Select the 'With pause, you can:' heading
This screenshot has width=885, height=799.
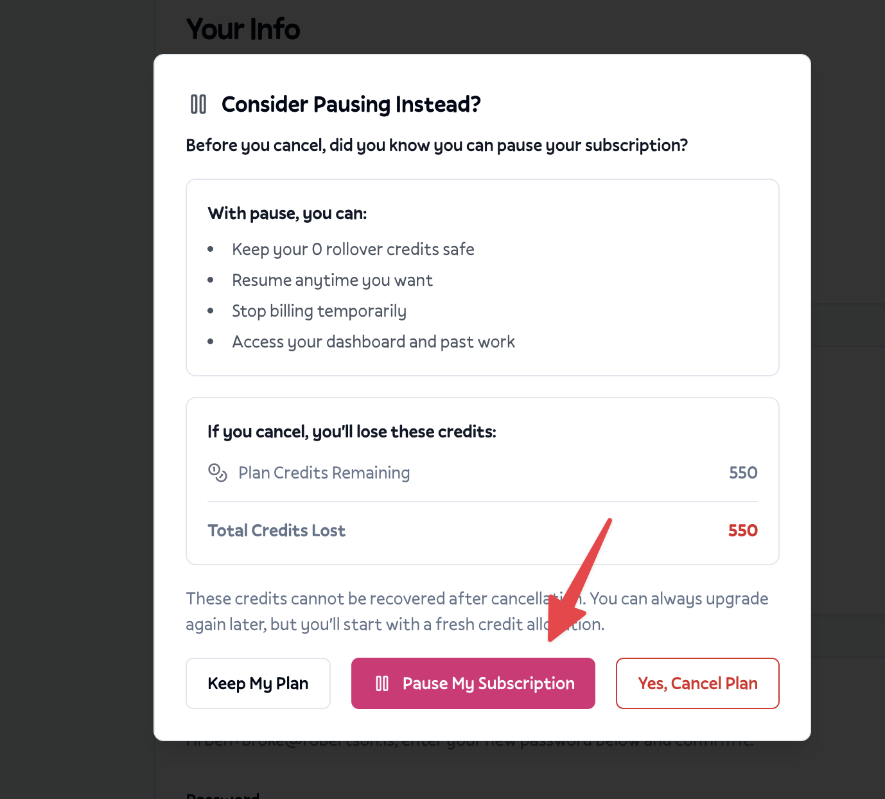point(287,213)
